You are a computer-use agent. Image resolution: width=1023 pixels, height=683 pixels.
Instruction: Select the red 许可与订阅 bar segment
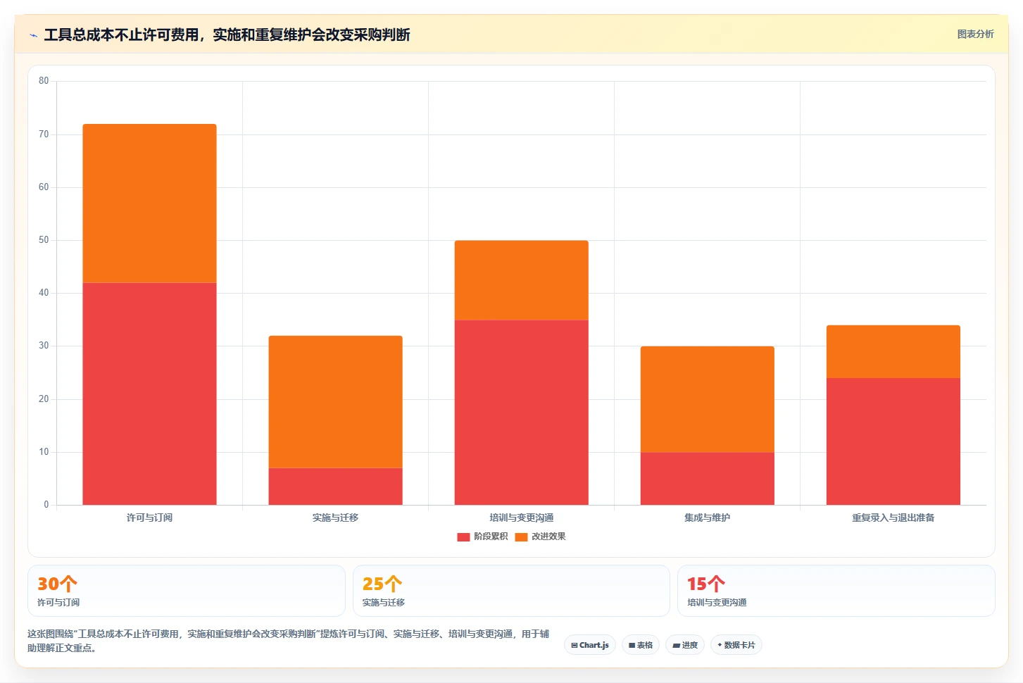click(x=149, y=394)
